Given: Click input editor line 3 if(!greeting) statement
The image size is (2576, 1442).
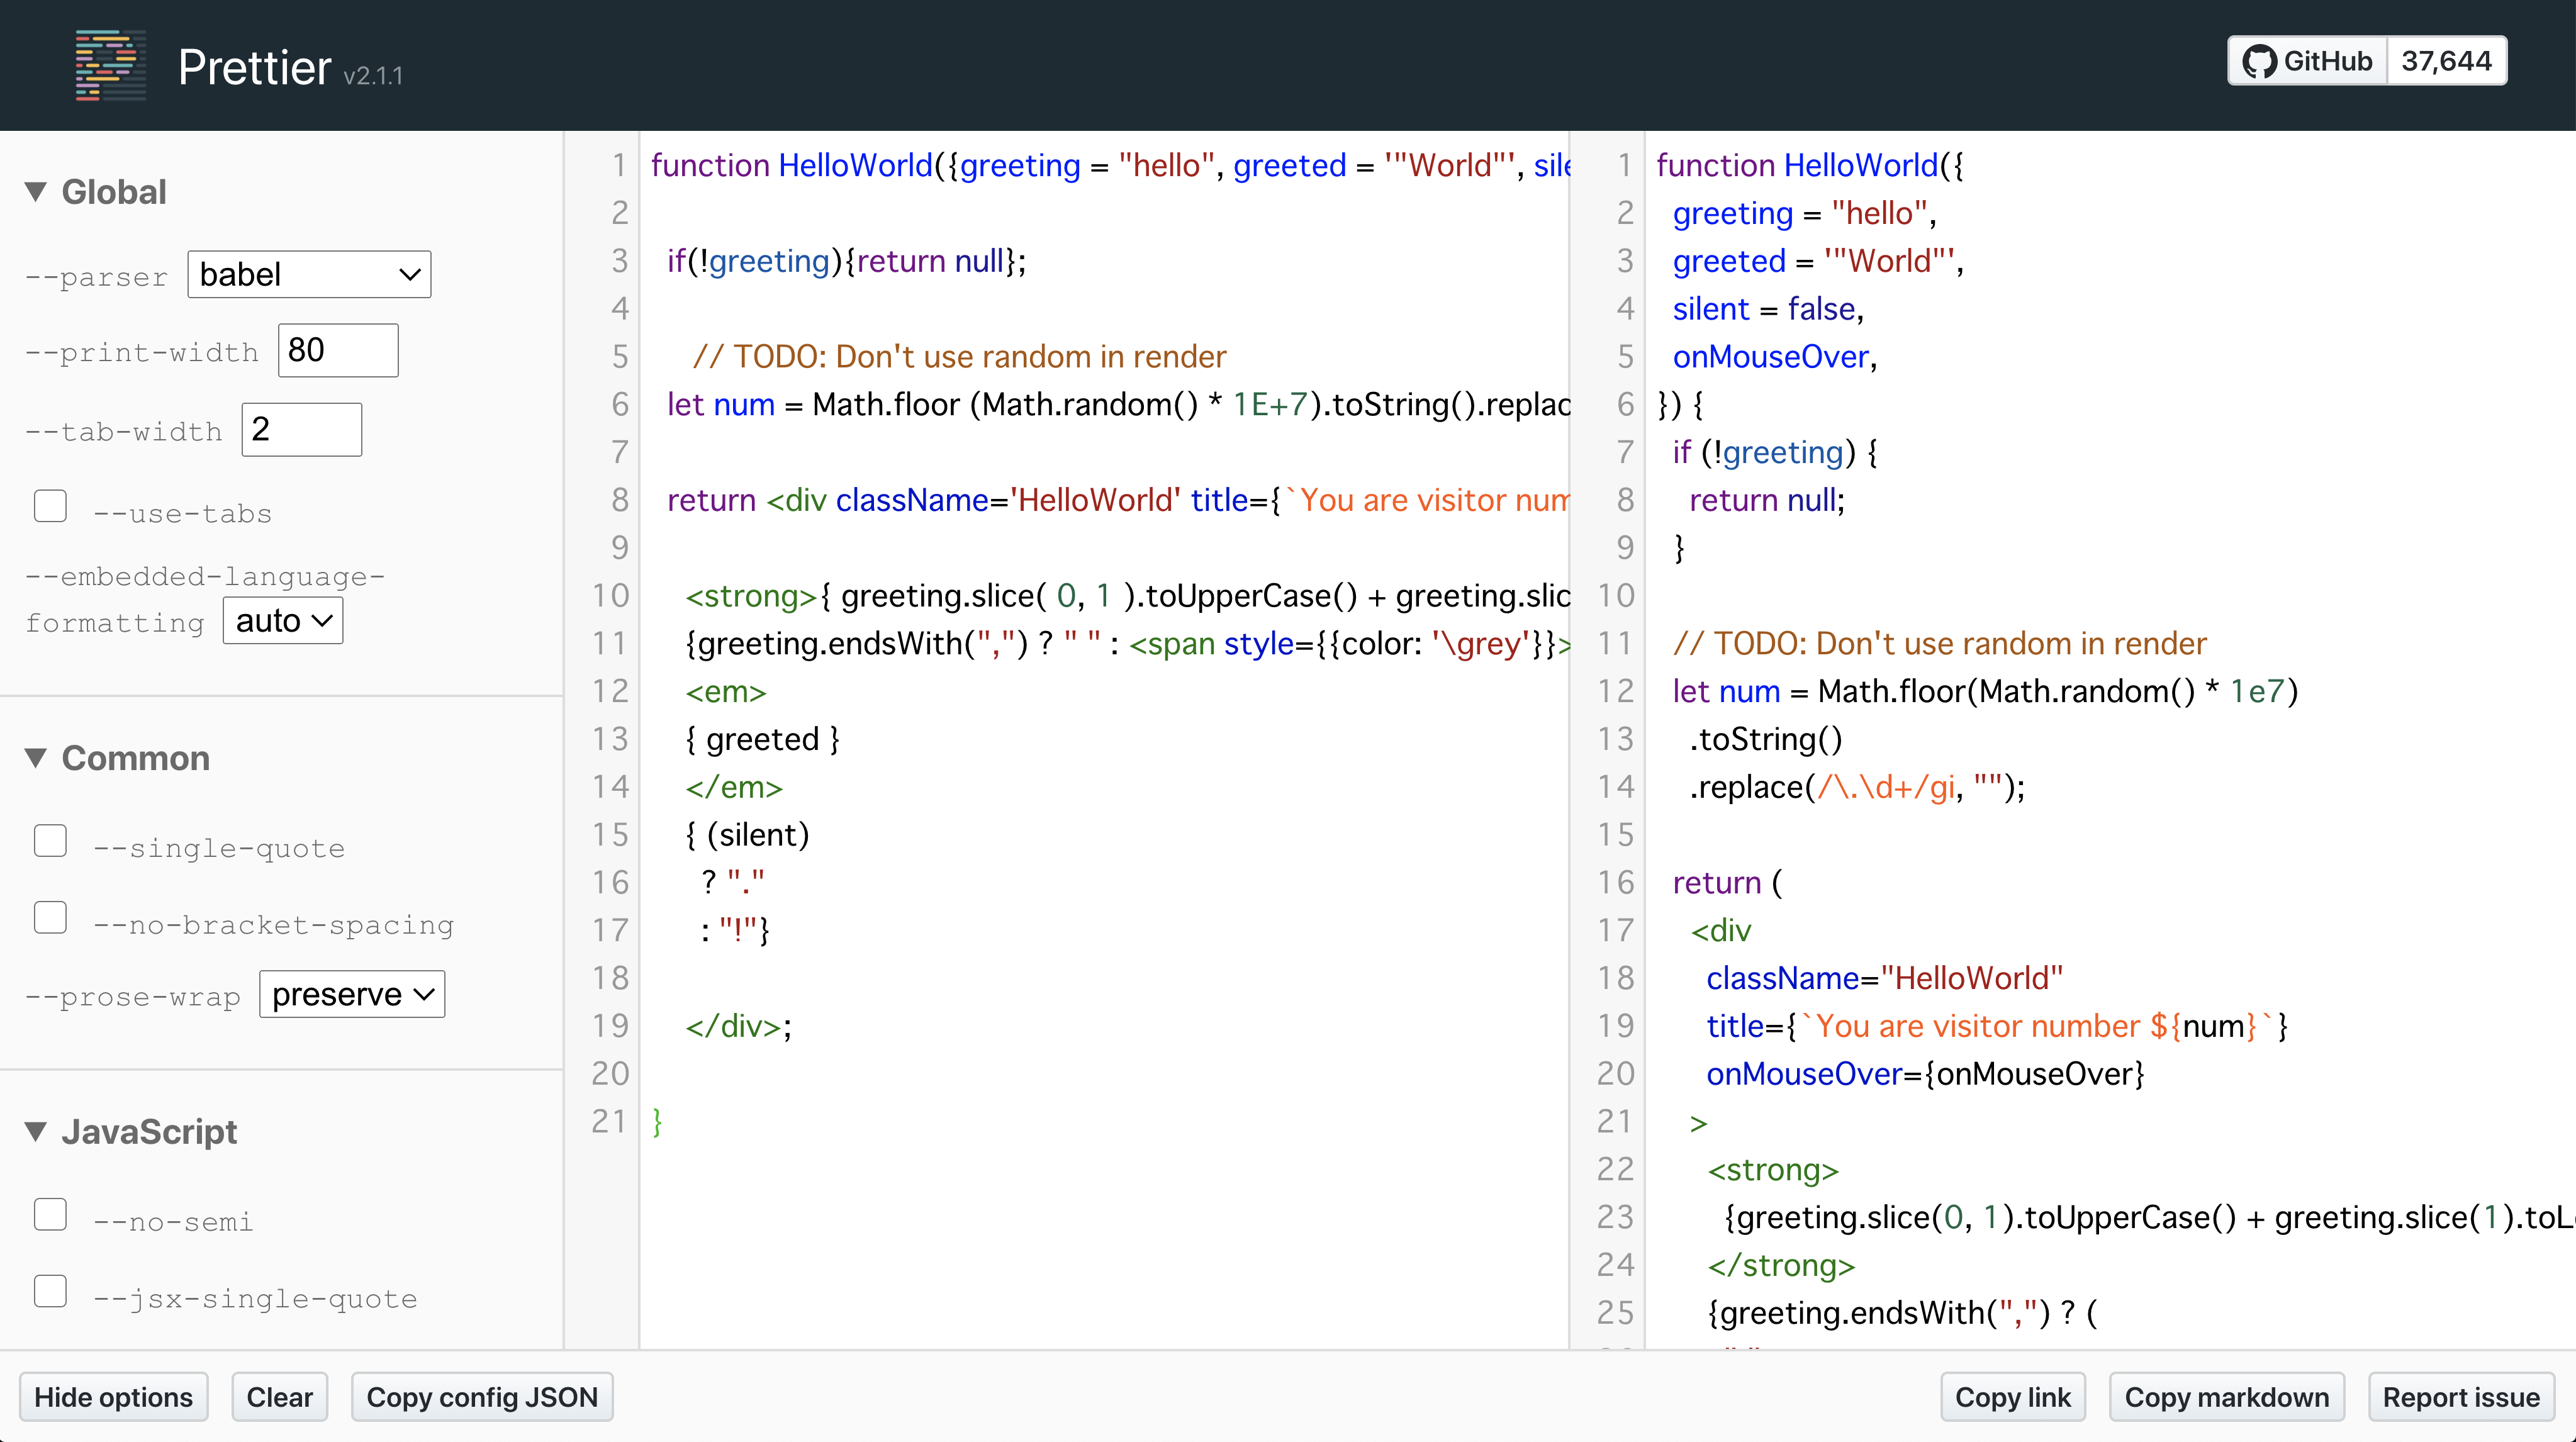Looking at the screenshot, I should [847, 261].
